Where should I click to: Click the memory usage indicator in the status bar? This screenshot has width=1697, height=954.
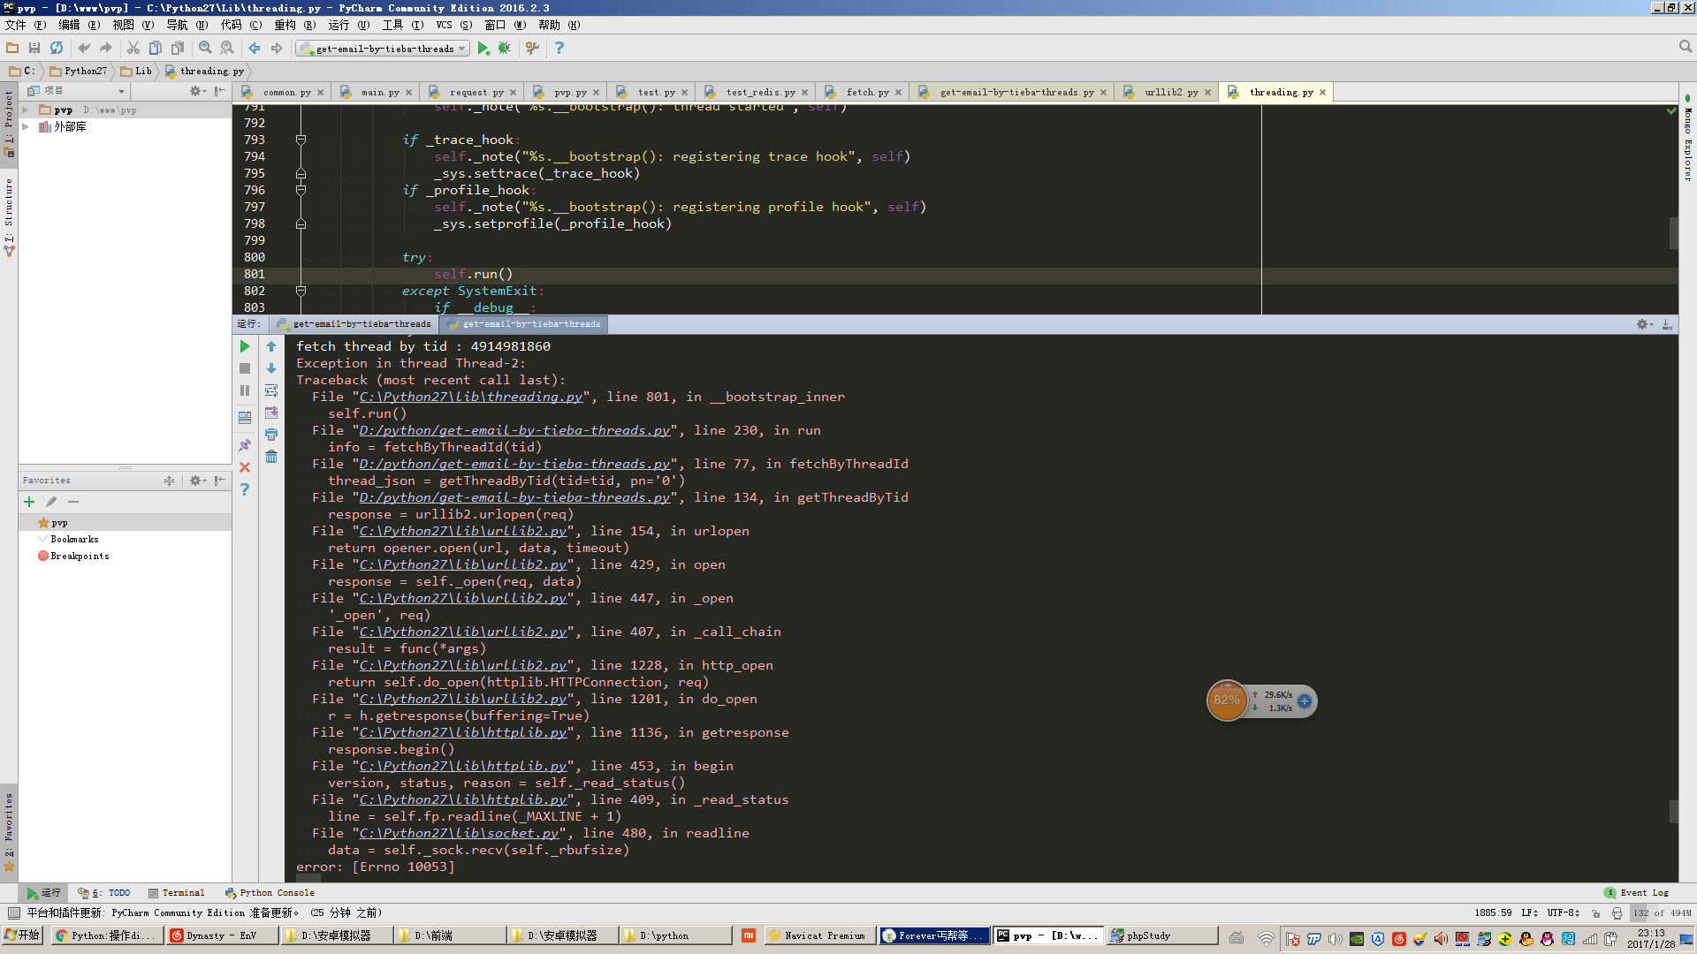coord(1661,913)
